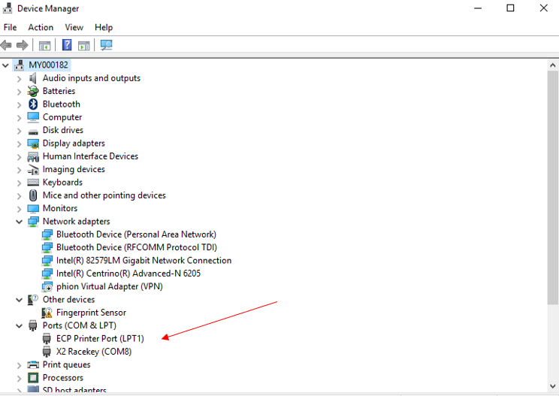The width and height of the screenshot is (559, 396).
Task: Open the Action menu
Action: pos(41,27)
